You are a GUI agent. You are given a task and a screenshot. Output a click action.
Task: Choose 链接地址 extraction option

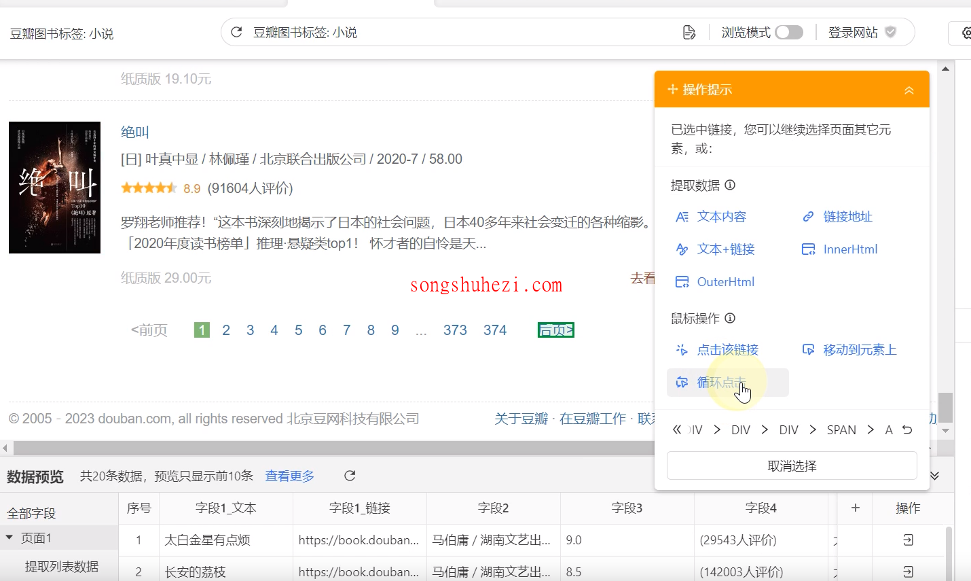click(x=837, y=217)
